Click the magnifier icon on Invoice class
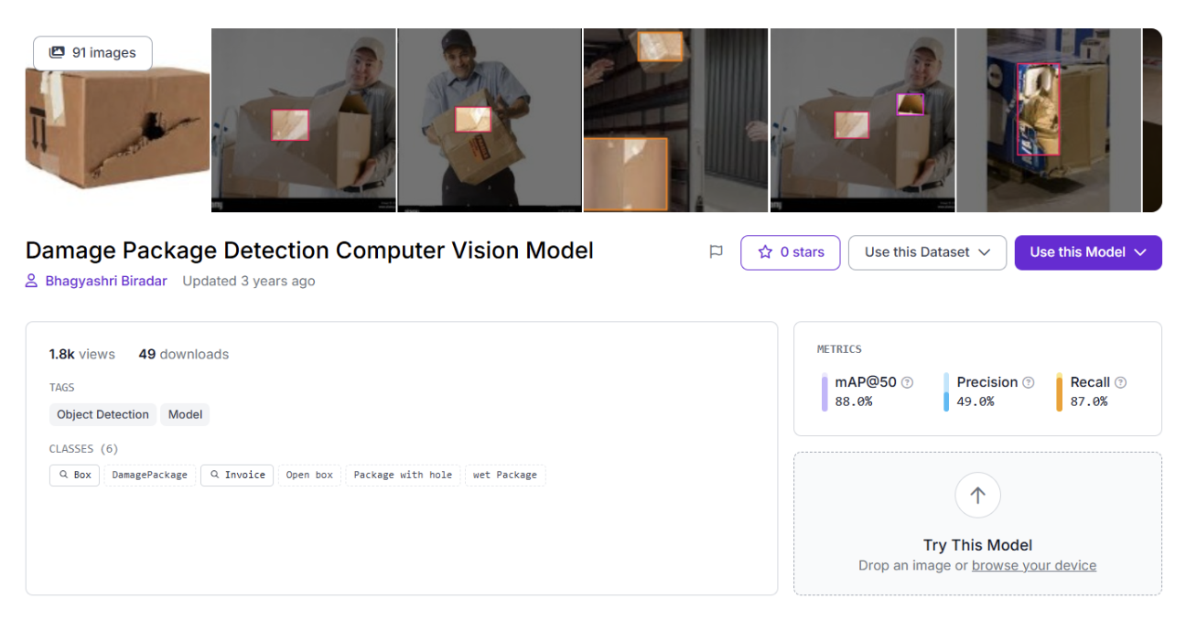This screenshot has height=620, width=1186. pyautogui.click(x=214, y=476)
